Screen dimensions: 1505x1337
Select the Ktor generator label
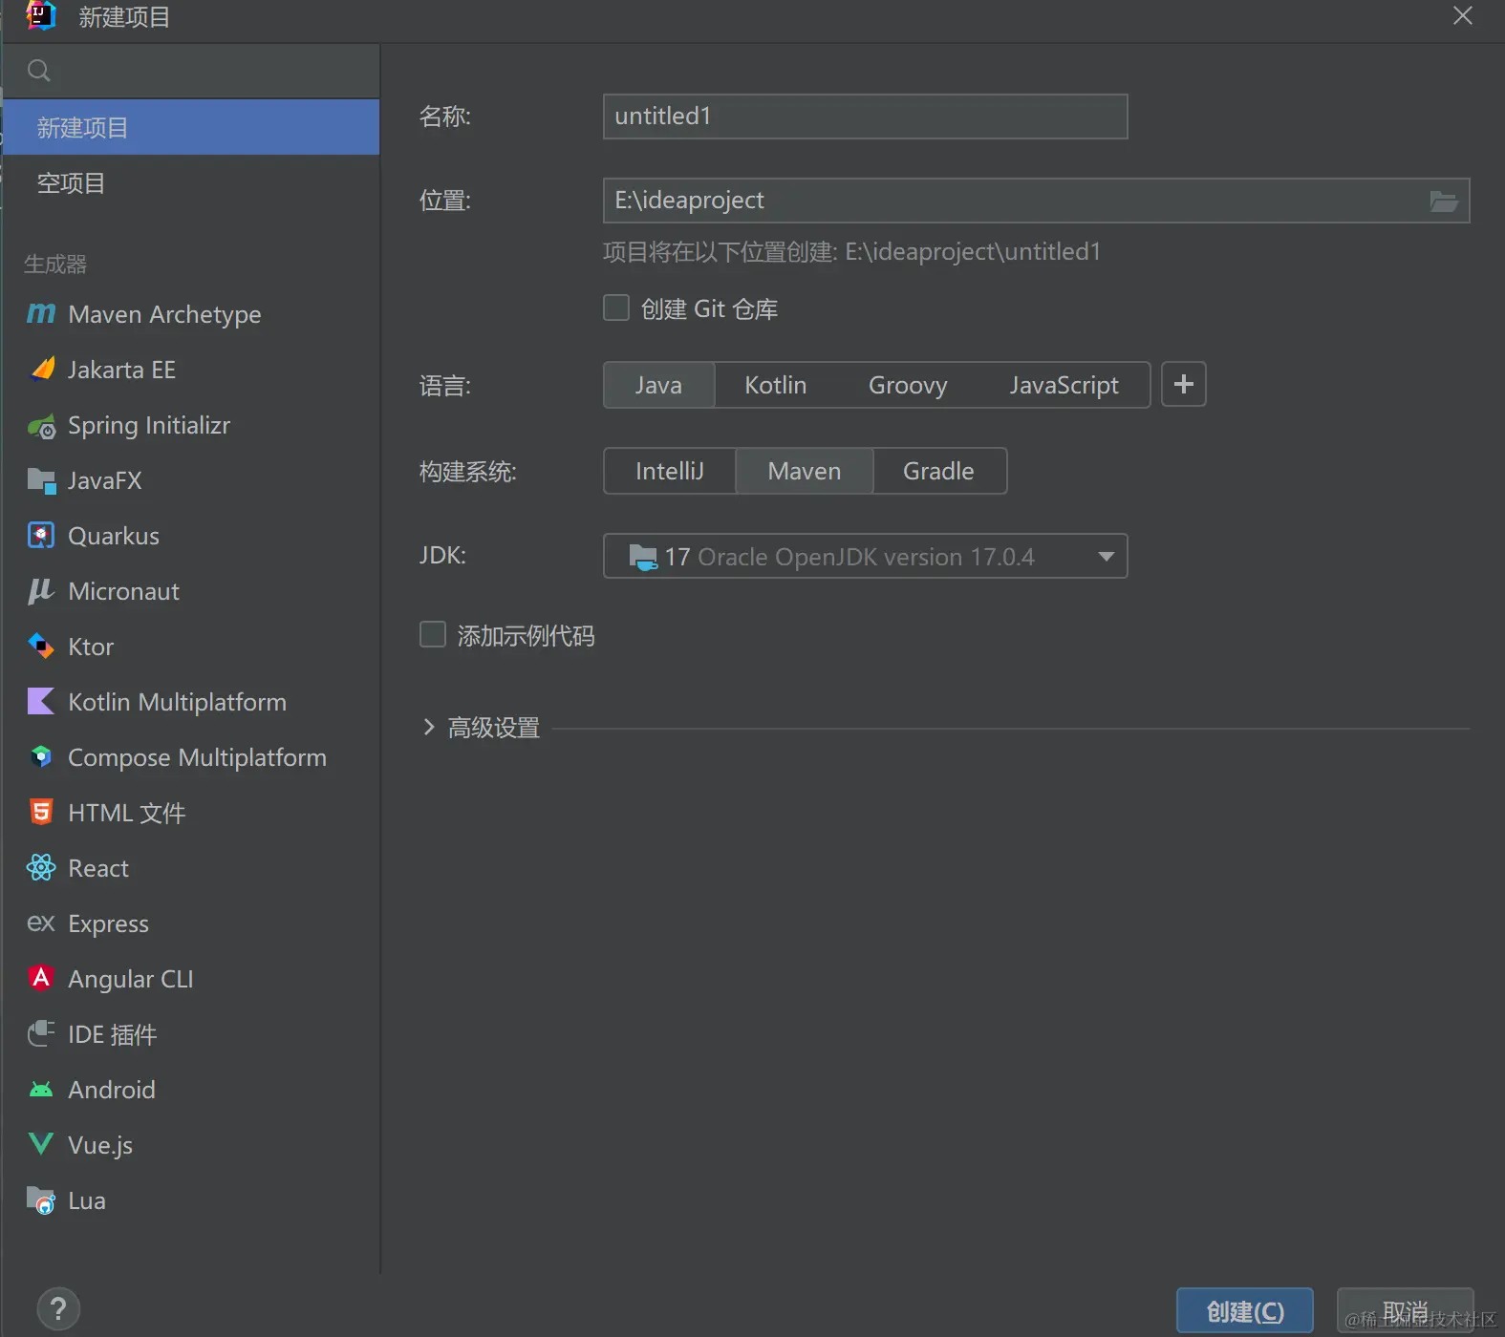91,647
